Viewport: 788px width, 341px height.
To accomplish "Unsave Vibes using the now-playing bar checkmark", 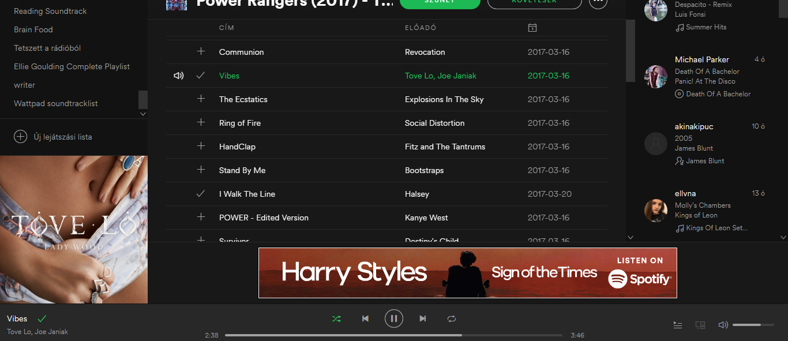I will pos(42,318).
